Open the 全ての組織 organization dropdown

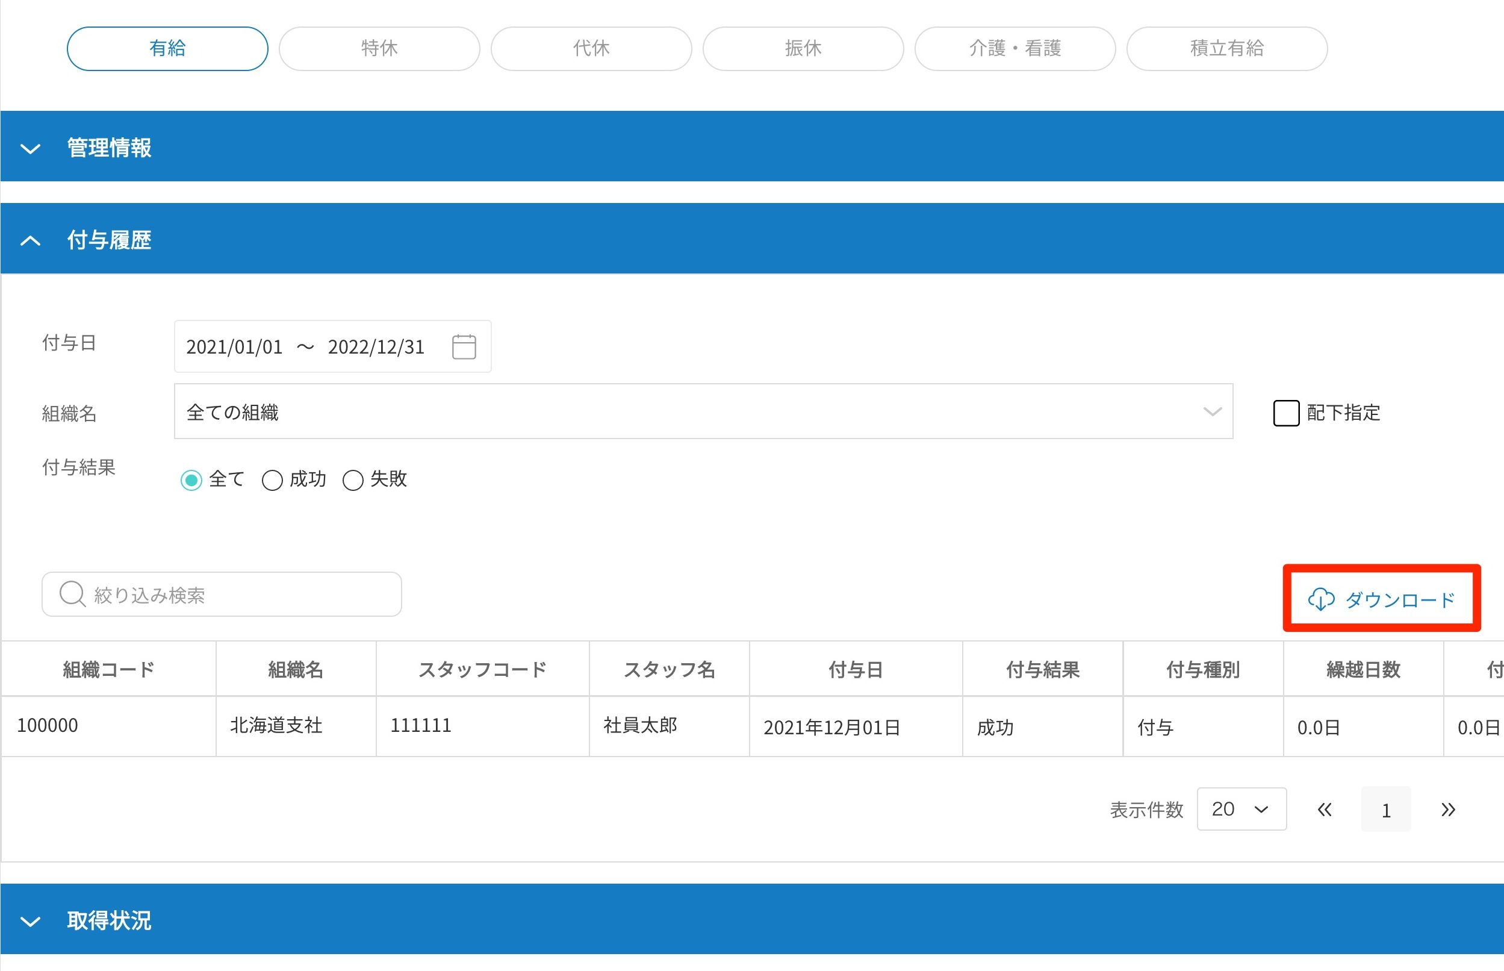point(703,412)
